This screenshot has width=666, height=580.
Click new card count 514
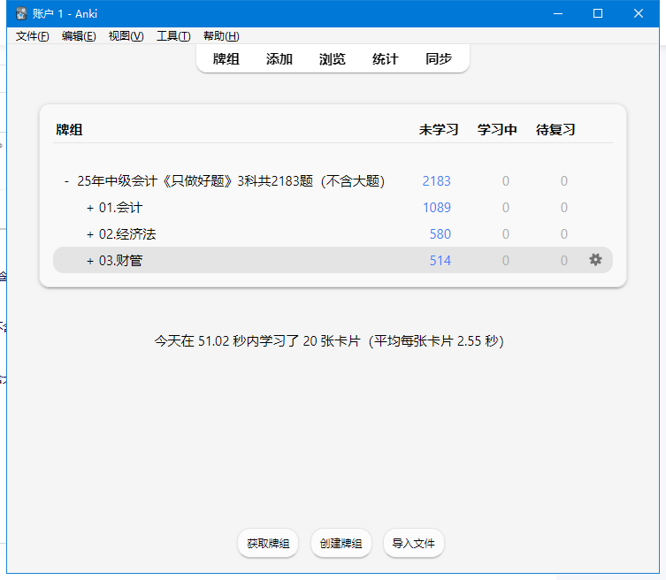pyautogui.click(x=440, y=260)
